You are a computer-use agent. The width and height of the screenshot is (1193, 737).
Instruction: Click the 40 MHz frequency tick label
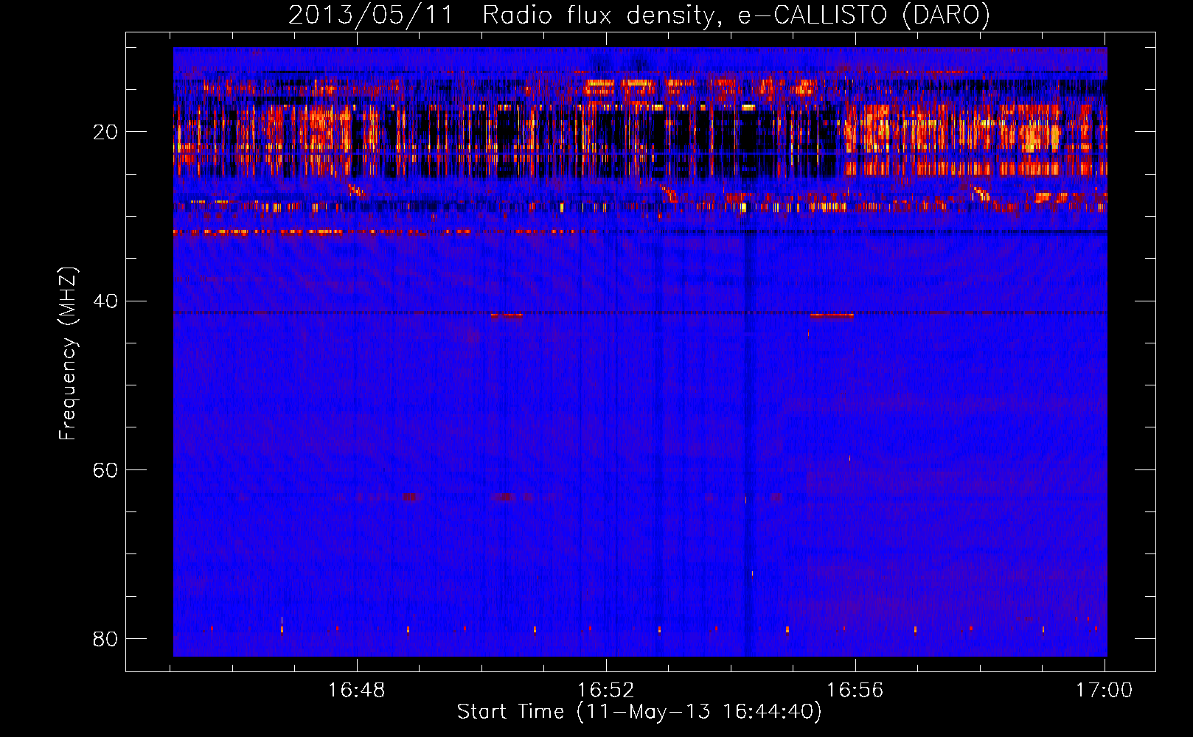click(105, 301)
